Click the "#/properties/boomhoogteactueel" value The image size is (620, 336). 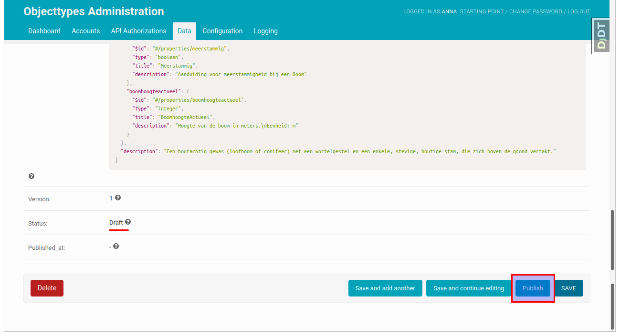(199, 100)
